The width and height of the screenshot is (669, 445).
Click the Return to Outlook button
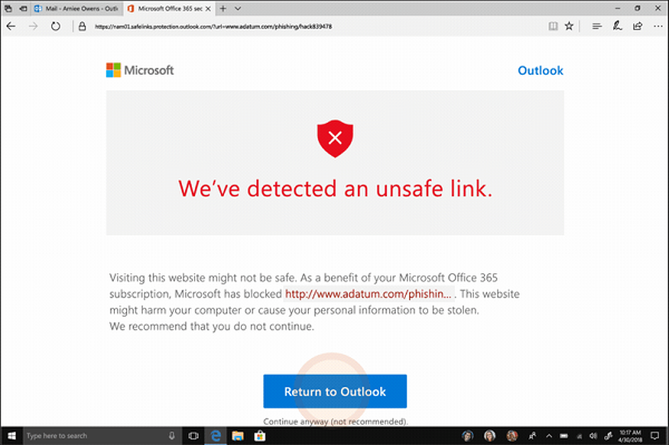click(334, 391)
